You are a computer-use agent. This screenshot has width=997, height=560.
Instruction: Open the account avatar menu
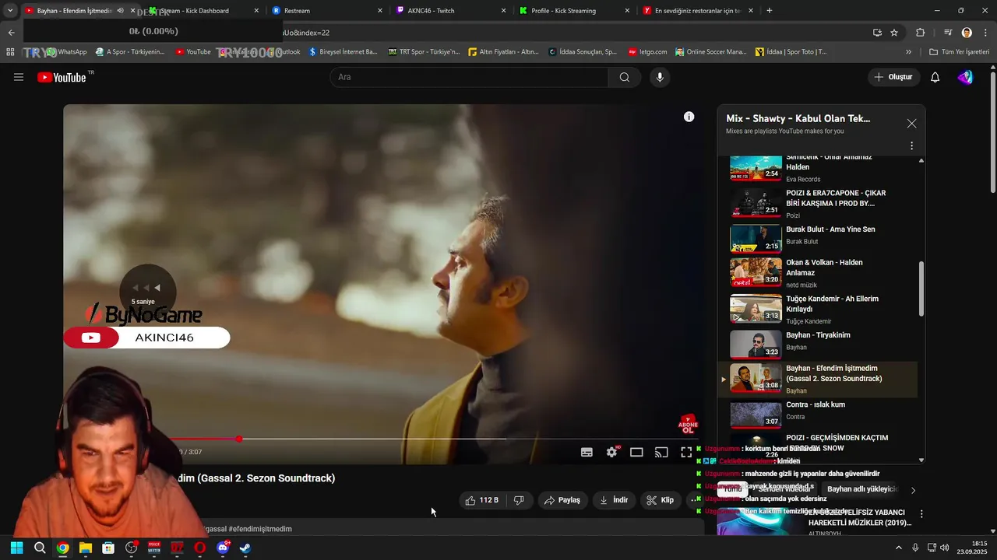(966, 77)
